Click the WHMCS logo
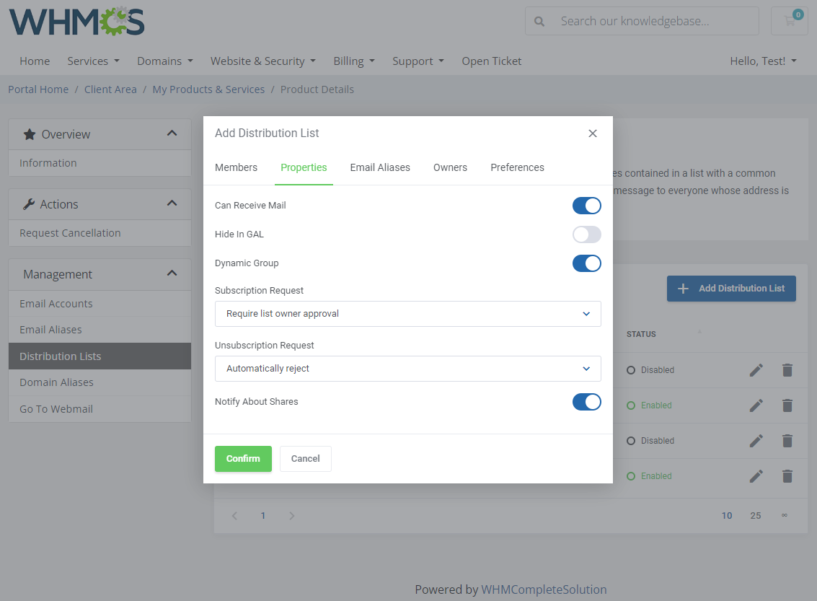 [x=76, y=22]
